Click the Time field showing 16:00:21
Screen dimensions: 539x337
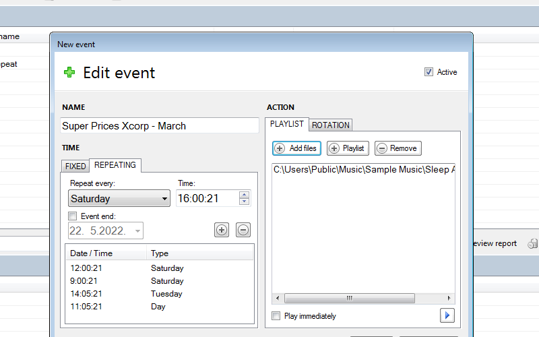(208, 198)
